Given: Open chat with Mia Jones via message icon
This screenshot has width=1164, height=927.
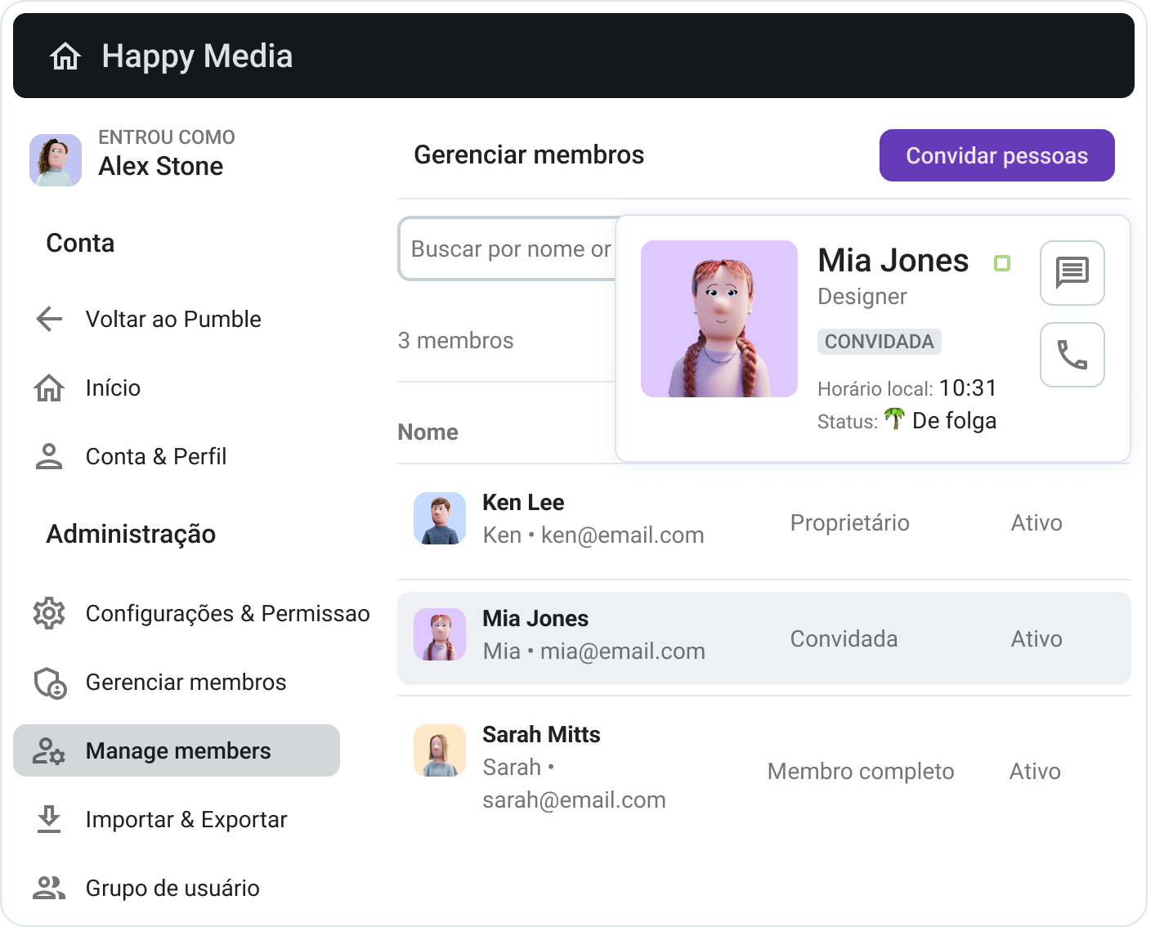Looking at the screenshot, I should 1072,272.
